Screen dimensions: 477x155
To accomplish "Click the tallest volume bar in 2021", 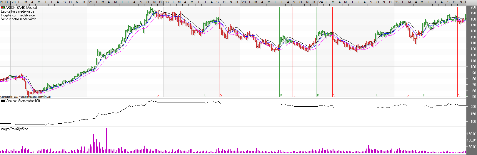I will (x=106, y=141).
